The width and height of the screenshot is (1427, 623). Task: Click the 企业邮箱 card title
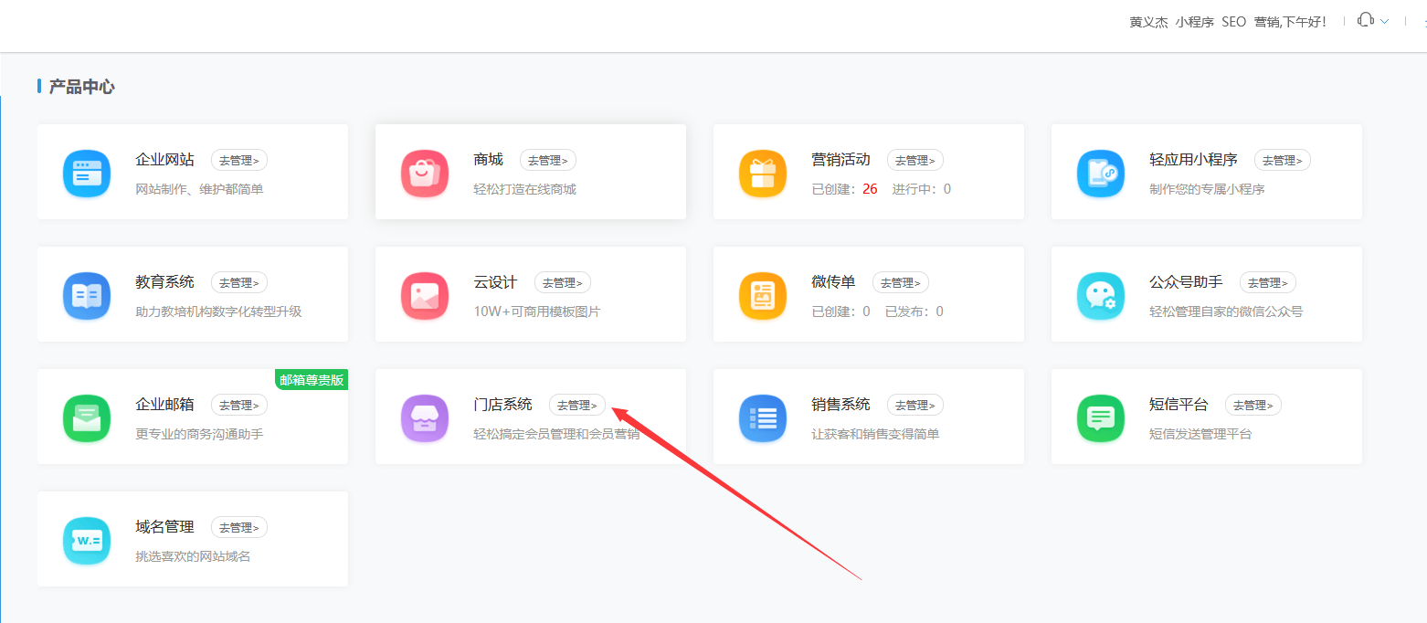pyautogui.click(x=164, y=405)
